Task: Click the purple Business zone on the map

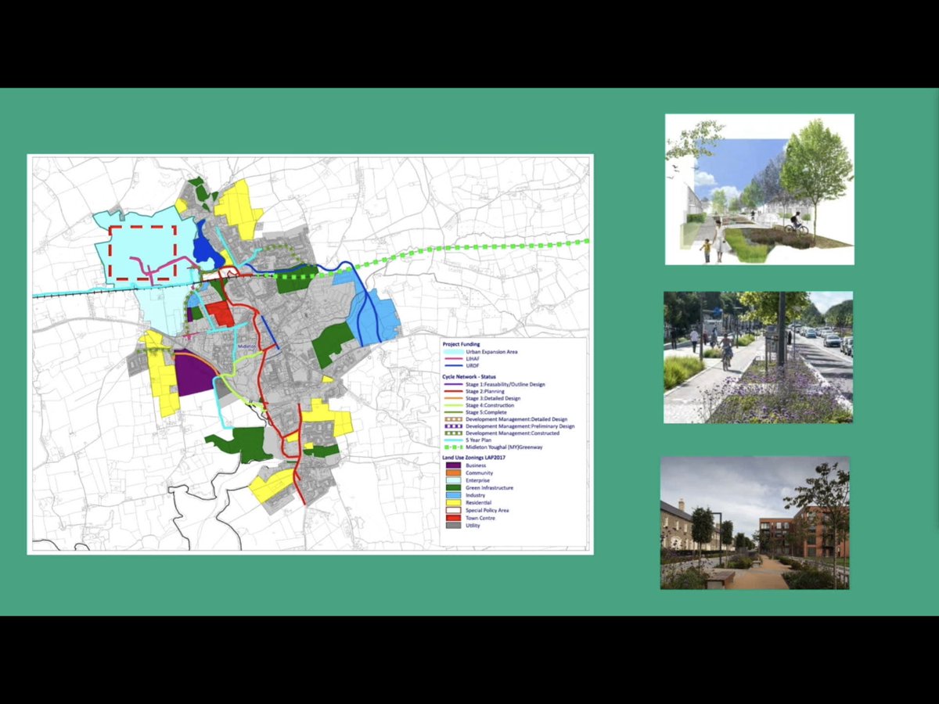Action: point(194,373)
